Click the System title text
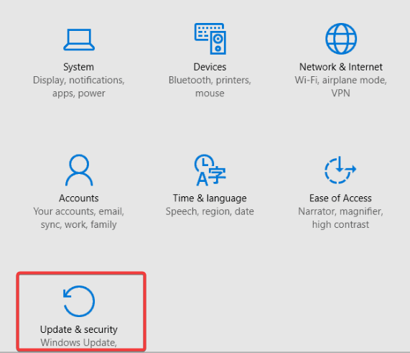Viewport: 410px width, 353px height. 78,67
